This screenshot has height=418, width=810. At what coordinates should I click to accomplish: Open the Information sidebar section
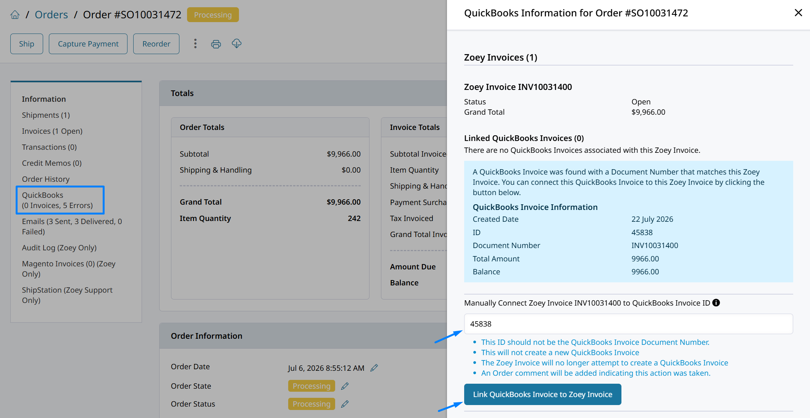tap(44, 99)
